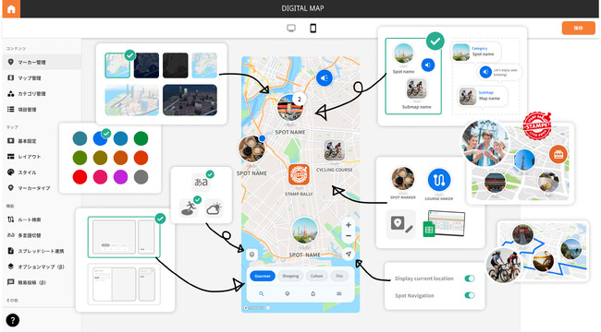Select the weather cloud-sun icon
This screenshot has height=332, width=601.
pyautogui.click(x=214, y=208)
